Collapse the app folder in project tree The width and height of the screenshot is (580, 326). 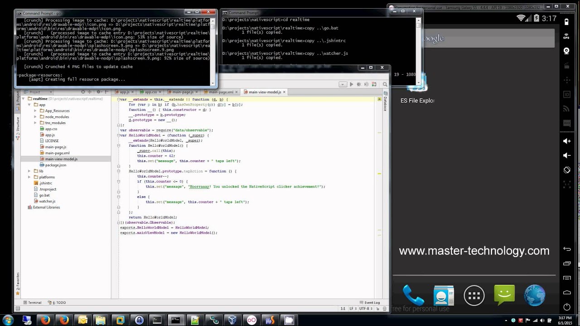[x=29, y=105]
